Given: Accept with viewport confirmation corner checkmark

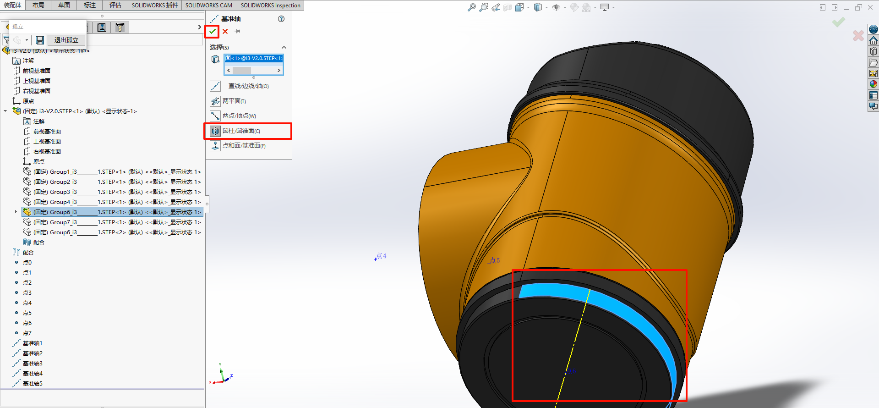Looking at the screenshot, I should [x=839, y=22].
